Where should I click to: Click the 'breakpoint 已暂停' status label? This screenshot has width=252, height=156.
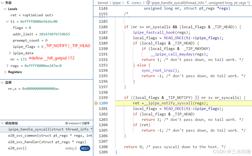[x=77, y=123]
